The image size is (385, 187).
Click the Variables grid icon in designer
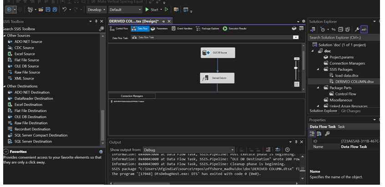click(x=301, y=29)
